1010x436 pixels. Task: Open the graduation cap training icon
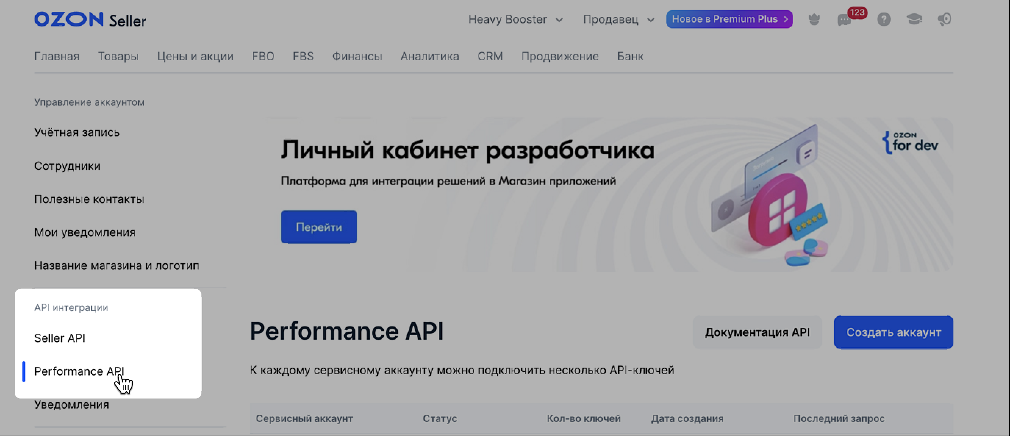coord(914,19)
